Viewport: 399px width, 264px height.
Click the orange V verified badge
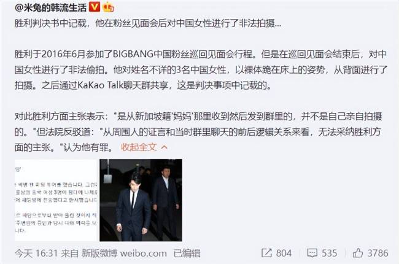tap(95, 7)
